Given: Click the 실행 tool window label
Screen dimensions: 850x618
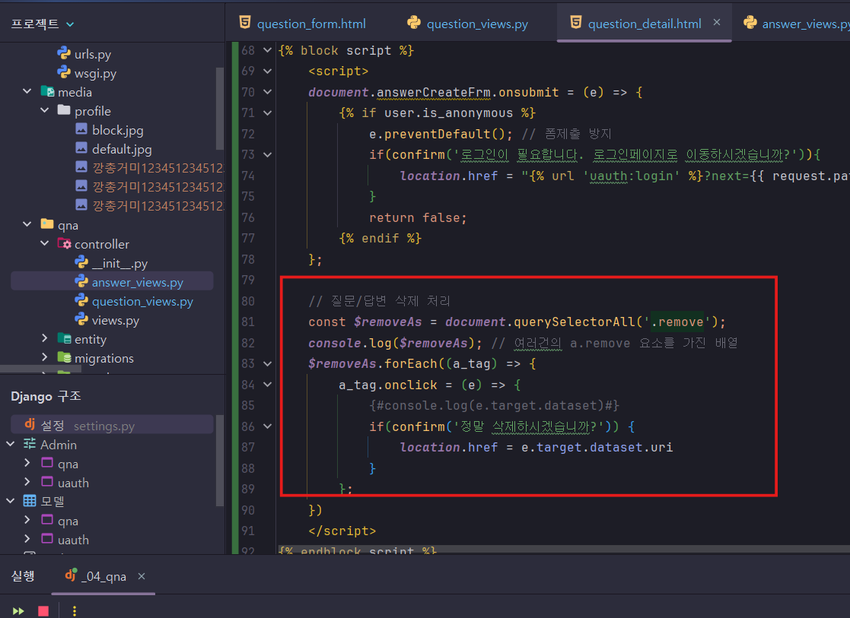Looking at the screenshot, I should [x=23, y=575].
